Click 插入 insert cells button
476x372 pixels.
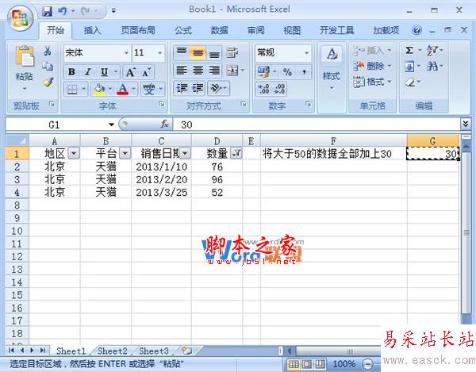(x=372, y=50)
